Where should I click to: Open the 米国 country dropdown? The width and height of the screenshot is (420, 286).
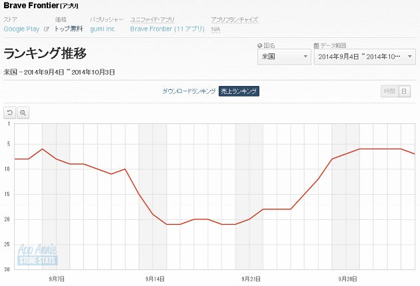(x=284, y=57)
